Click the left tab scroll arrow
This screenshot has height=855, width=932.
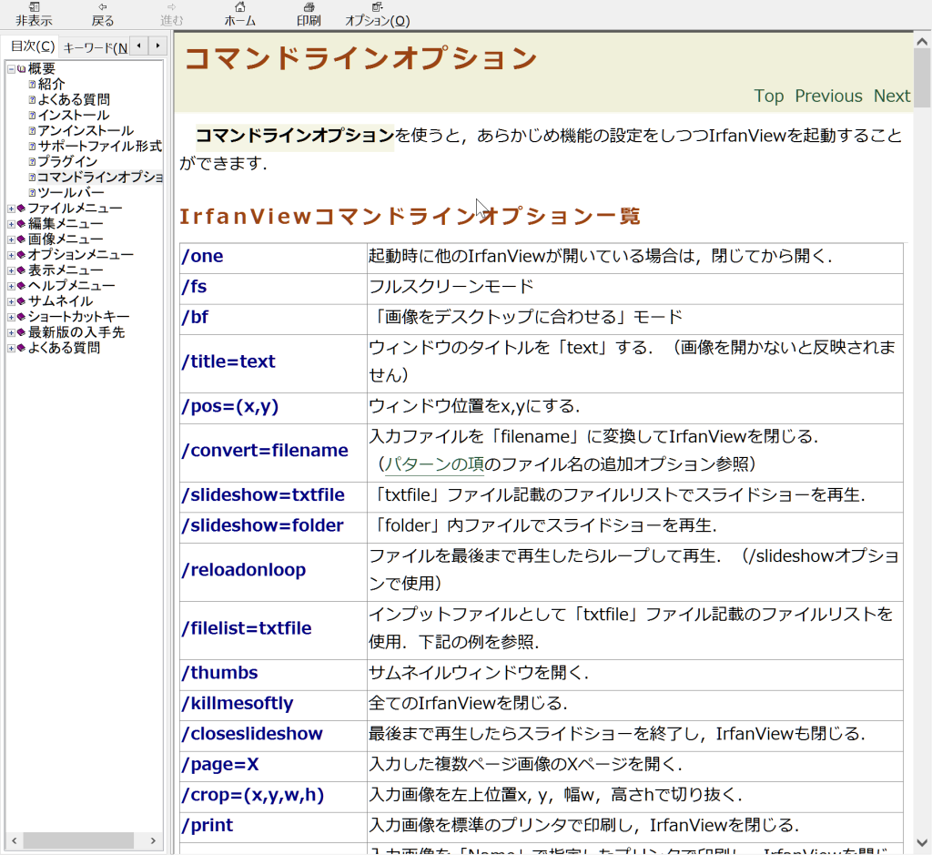139,46
